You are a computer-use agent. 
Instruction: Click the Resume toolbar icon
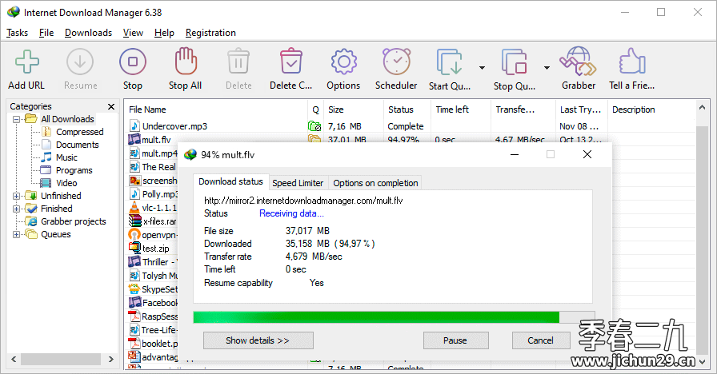(x=80, y=62)
